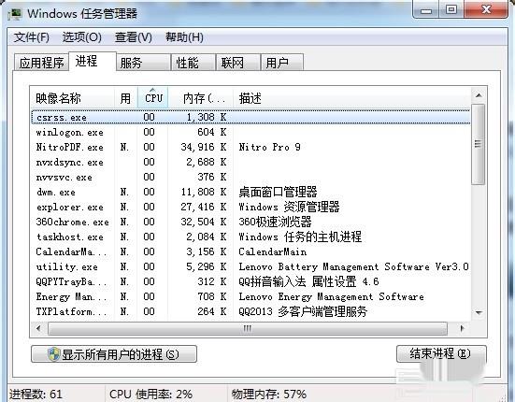Click CPU 使用率: 2% in status bar
The width and height of the screenshot is (515, 402).
151,395
